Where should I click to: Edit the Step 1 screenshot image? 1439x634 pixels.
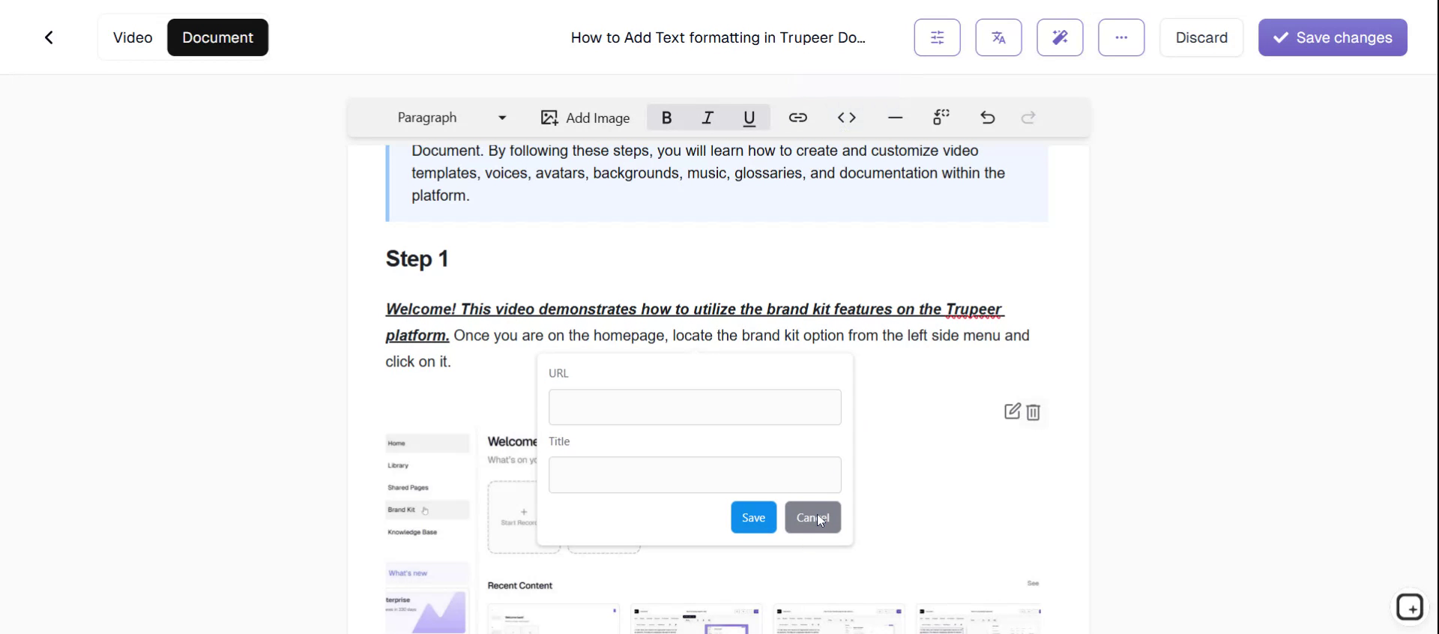[x=1012, y=411]
